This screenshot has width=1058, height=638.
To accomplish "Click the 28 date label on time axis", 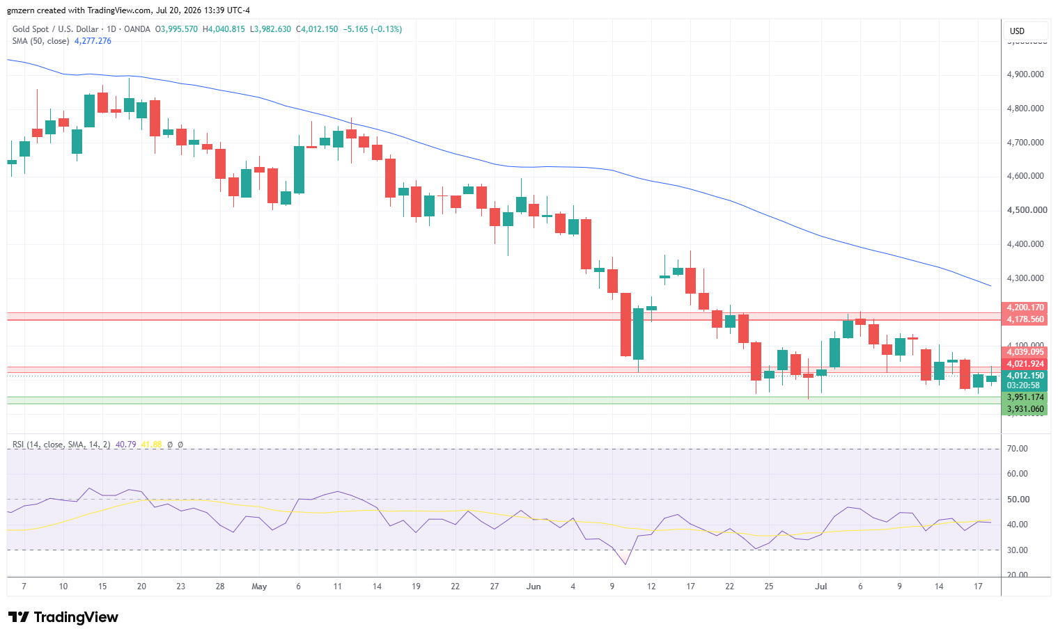I will point(220,587).
